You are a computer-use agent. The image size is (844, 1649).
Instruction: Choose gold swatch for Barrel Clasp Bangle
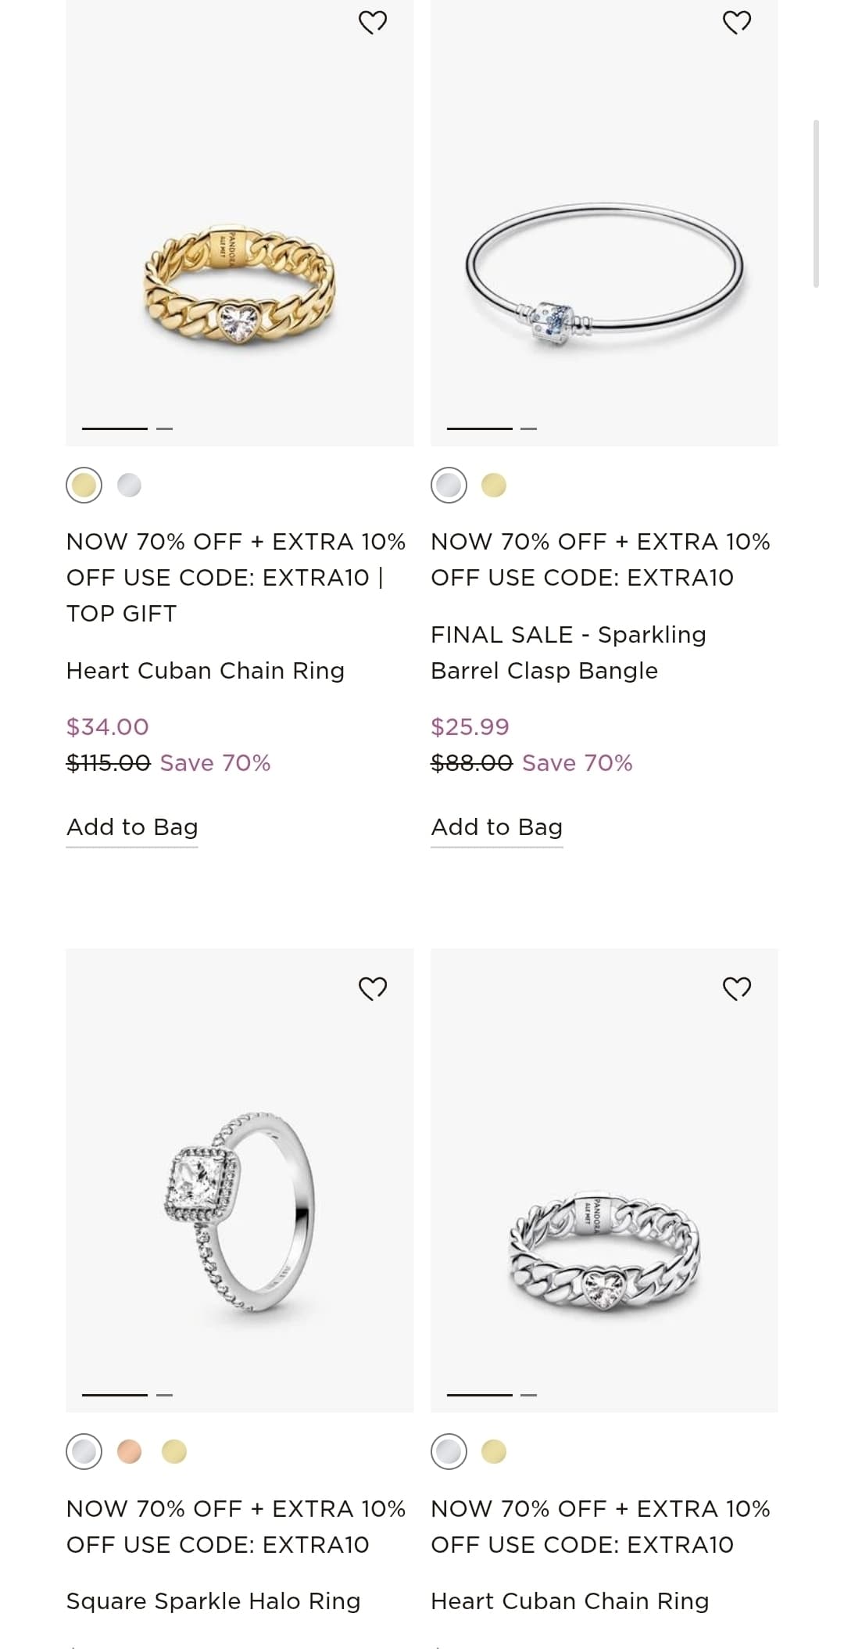(494, 486)
